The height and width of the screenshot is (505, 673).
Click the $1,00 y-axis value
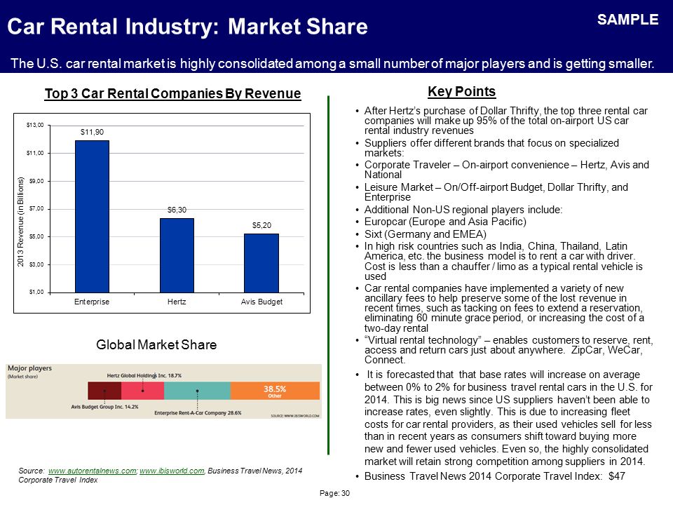tap(36, 292)
